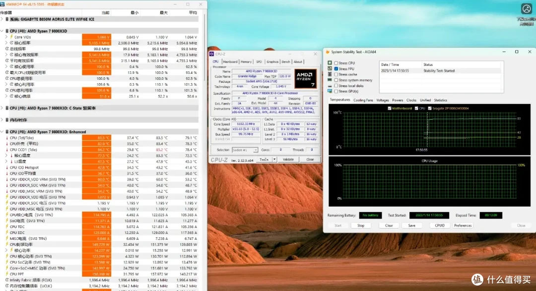Enable Stress local disks checkbox
Image resolution: width=536 pixels, height=291 pixels.
click(336, 86)
